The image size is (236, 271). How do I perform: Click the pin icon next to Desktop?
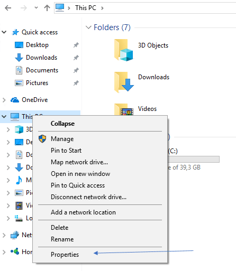coord(76,45)
